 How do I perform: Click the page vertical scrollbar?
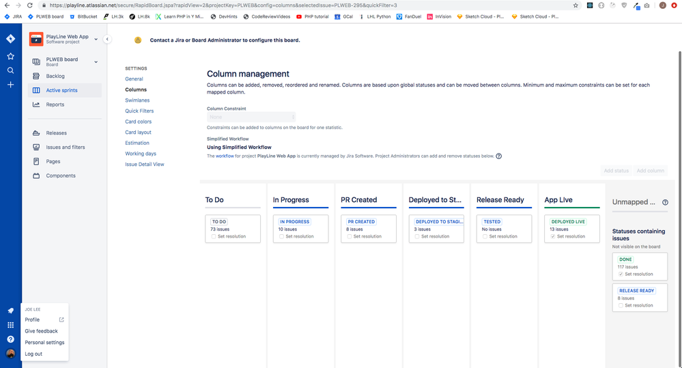[x=680, y=209]
